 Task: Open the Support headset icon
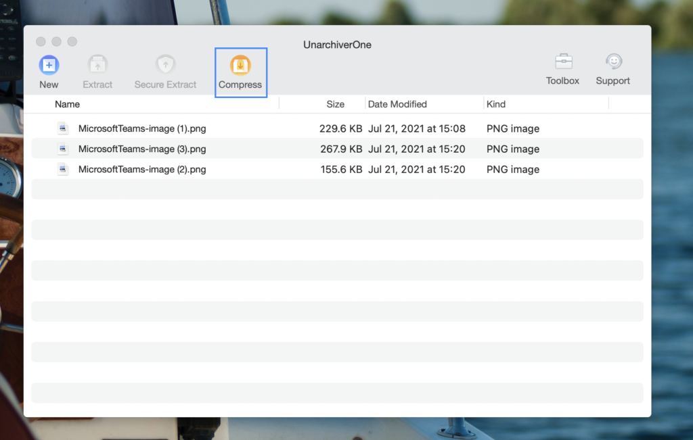pyautogui.click(x=613, y=62)
